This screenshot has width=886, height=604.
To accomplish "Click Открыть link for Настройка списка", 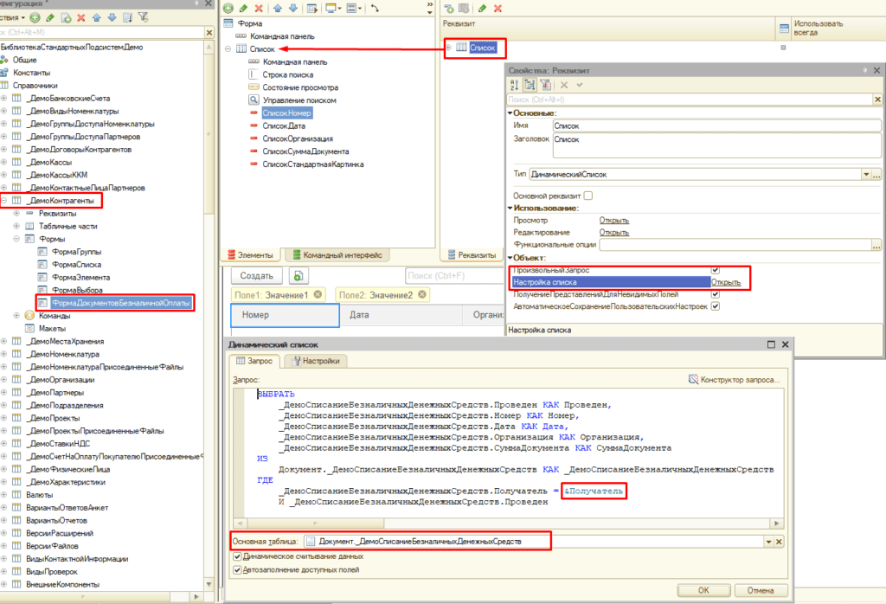I will 725,282.
